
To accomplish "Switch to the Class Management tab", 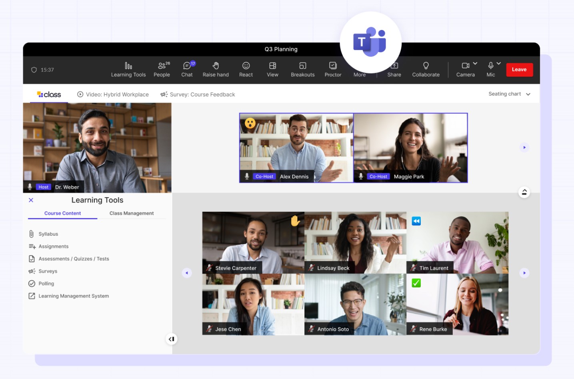I will pos(132,213).
